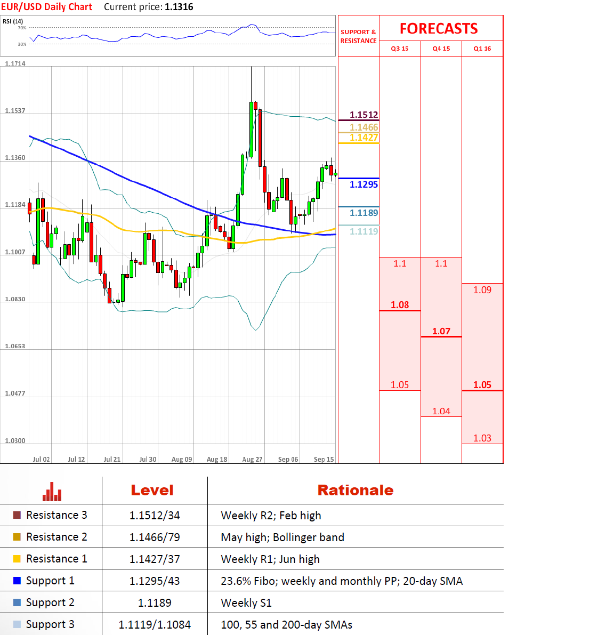Click the rationale Weekly R1; Jun high
Viewport: 614px width, 635px height.
point(270,559)
